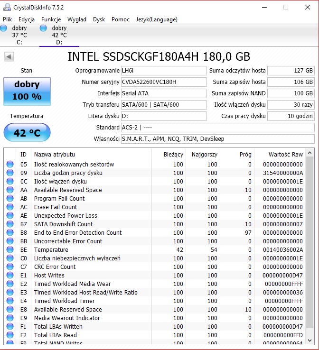
Task: Open the Plik menu
Action: (8, 19)
